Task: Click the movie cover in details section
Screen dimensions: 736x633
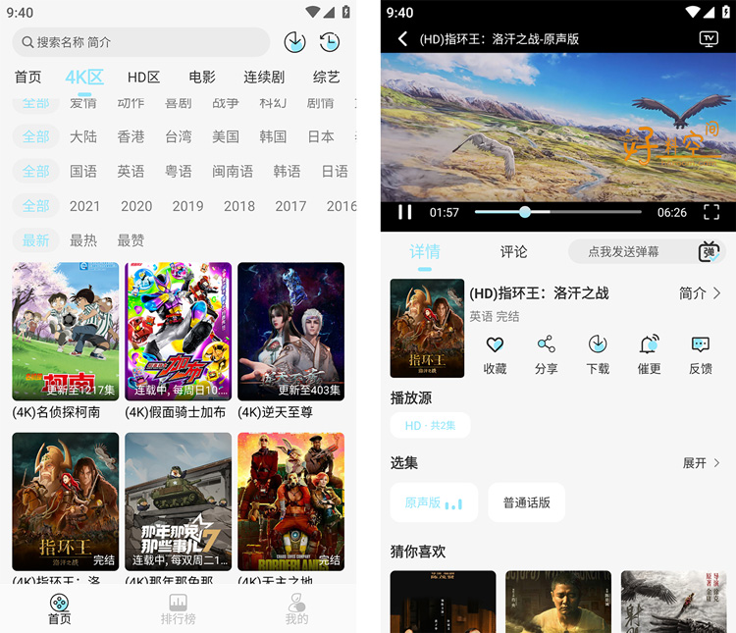Action: (427, 328)
